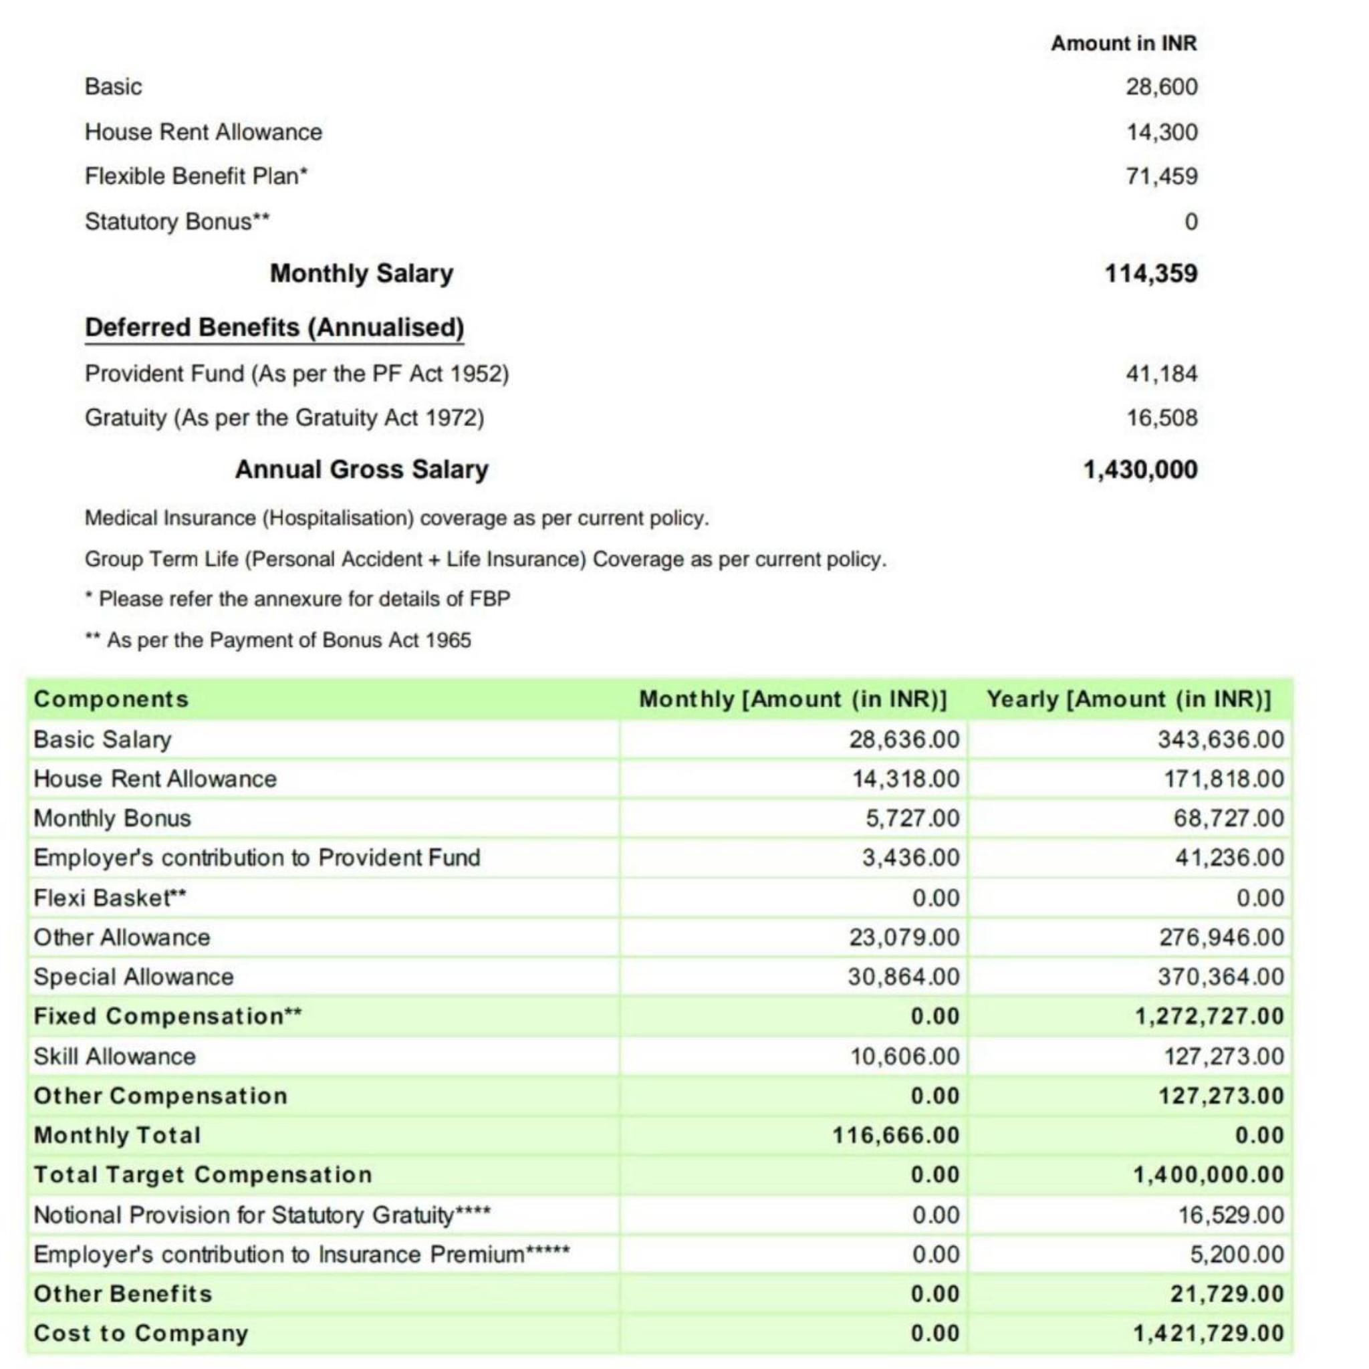The width and height of the screenshot is (1369, 1369).
Task: Click the Cost to Company yearly value 1,421,729.00
Action: (x=1208, y=1334)
